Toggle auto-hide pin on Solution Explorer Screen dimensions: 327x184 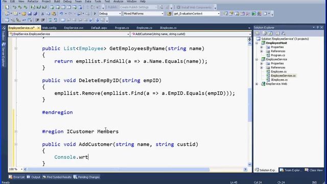click(x=318, y=27)
